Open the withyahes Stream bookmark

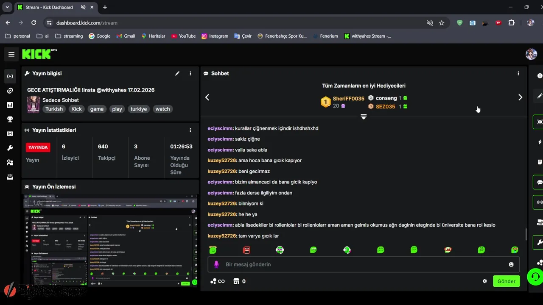[367, 36]
